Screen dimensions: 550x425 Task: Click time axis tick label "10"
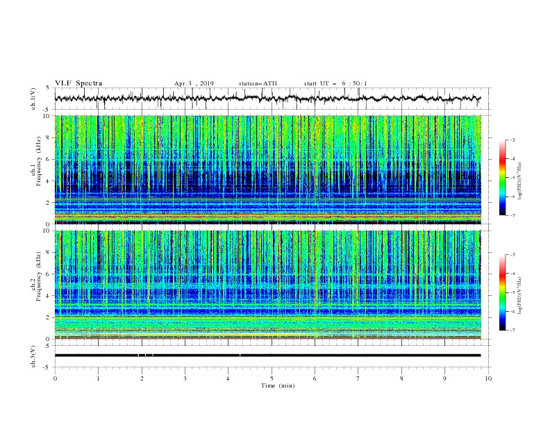point(488,378)
